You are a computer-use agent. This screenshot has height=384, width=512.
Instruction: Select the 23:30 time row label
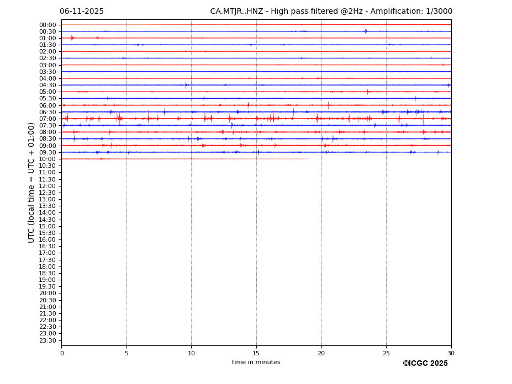click(x=47, y=340)
